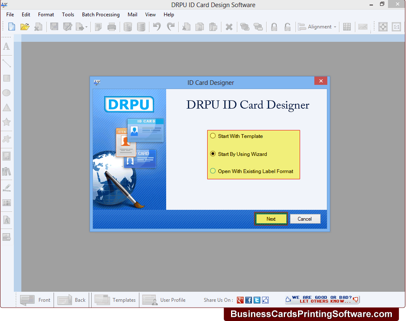Click the email envelope toolbar icon
The image size is (406, 321).
[x=362, y=27]
